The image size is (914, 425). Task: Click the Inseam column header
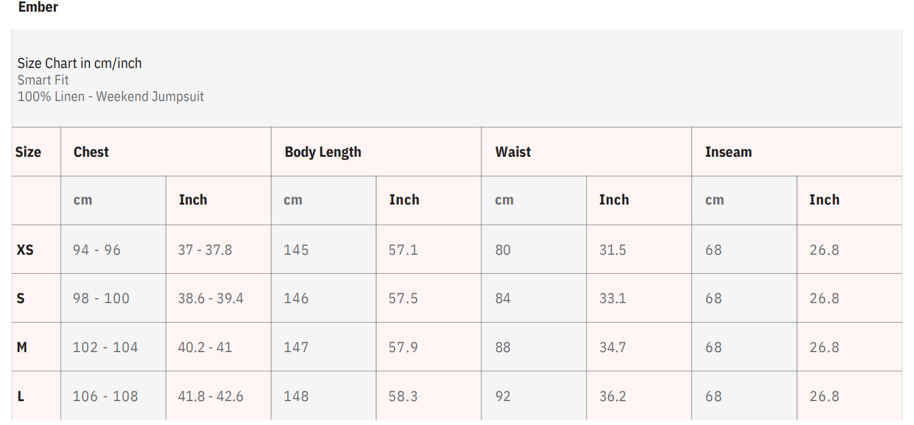pyautogui.click(x=728, y=152)
